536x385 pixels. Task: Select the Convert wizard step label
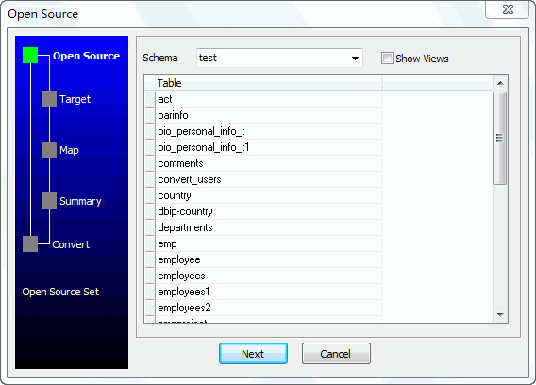[x=71, y=244]
